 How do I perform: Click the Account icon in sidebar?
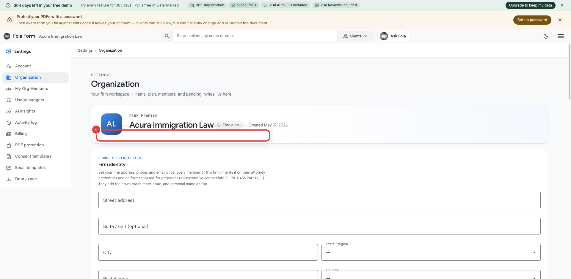coord(9,66)
